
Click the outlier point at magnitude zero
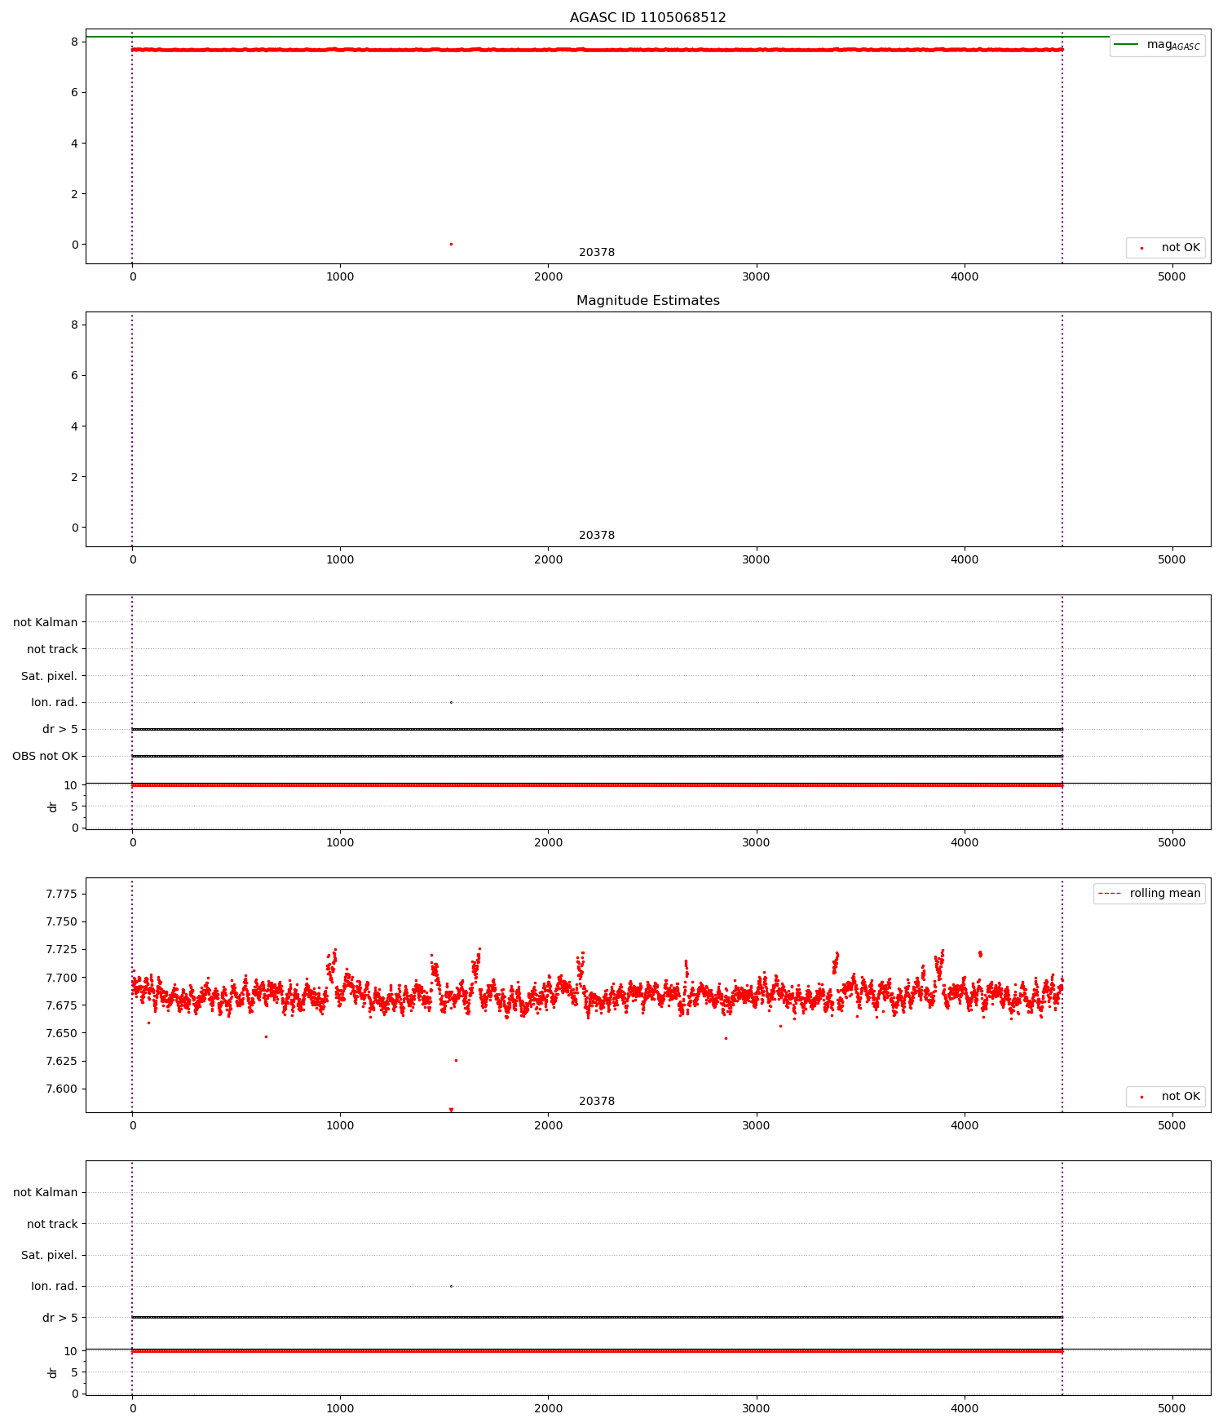pyautogui.click(x=451, y=244)
